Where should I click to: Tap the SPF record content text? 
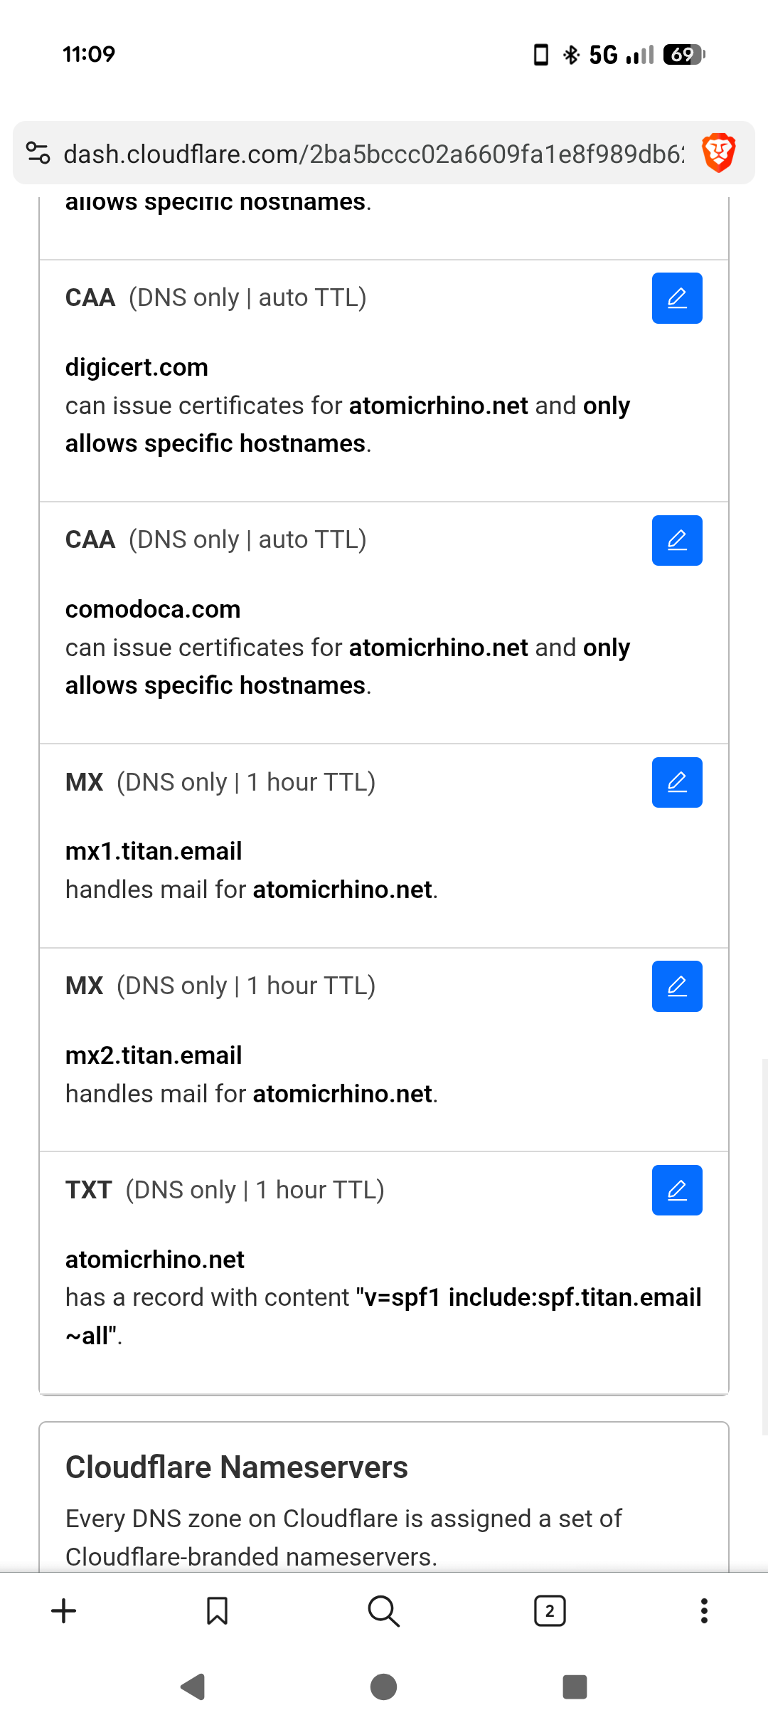pos(384,1317)
